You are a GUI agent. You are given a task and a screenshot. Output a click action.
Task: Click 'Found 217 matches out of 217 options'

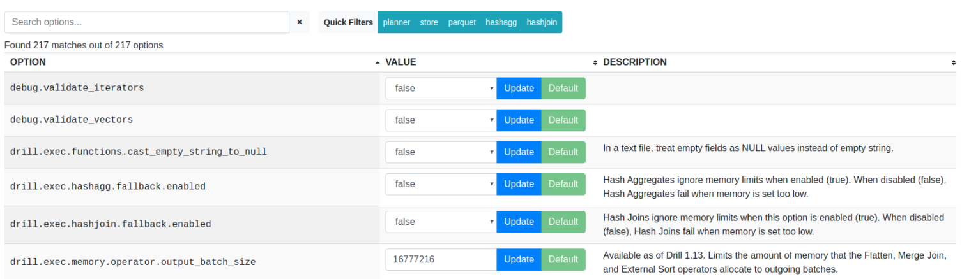click(x=84, y=45)
